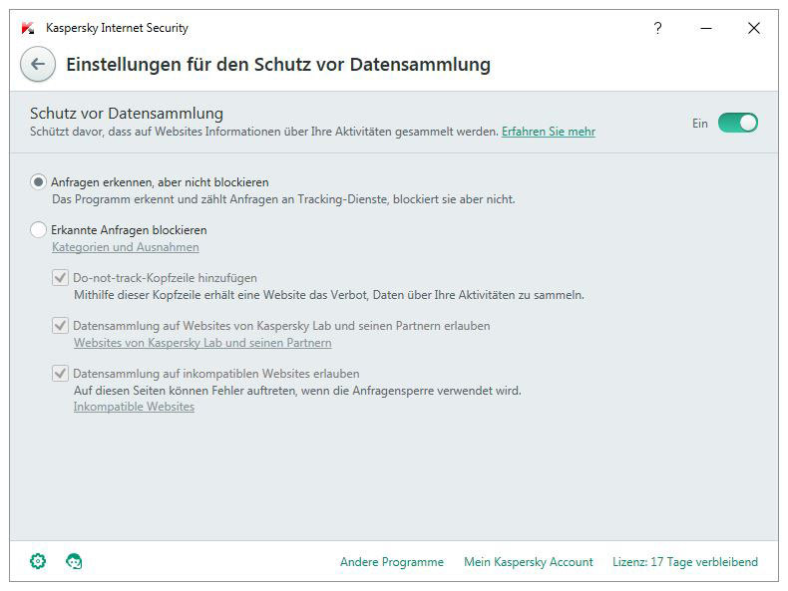Select 'Anfragen erkennen, aber nicht blockieren' option
This screenshot has height=591, width=788.
tap(39, 182)
